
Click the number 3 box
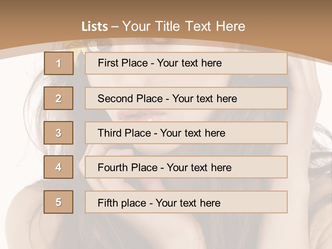coord(58,133)
